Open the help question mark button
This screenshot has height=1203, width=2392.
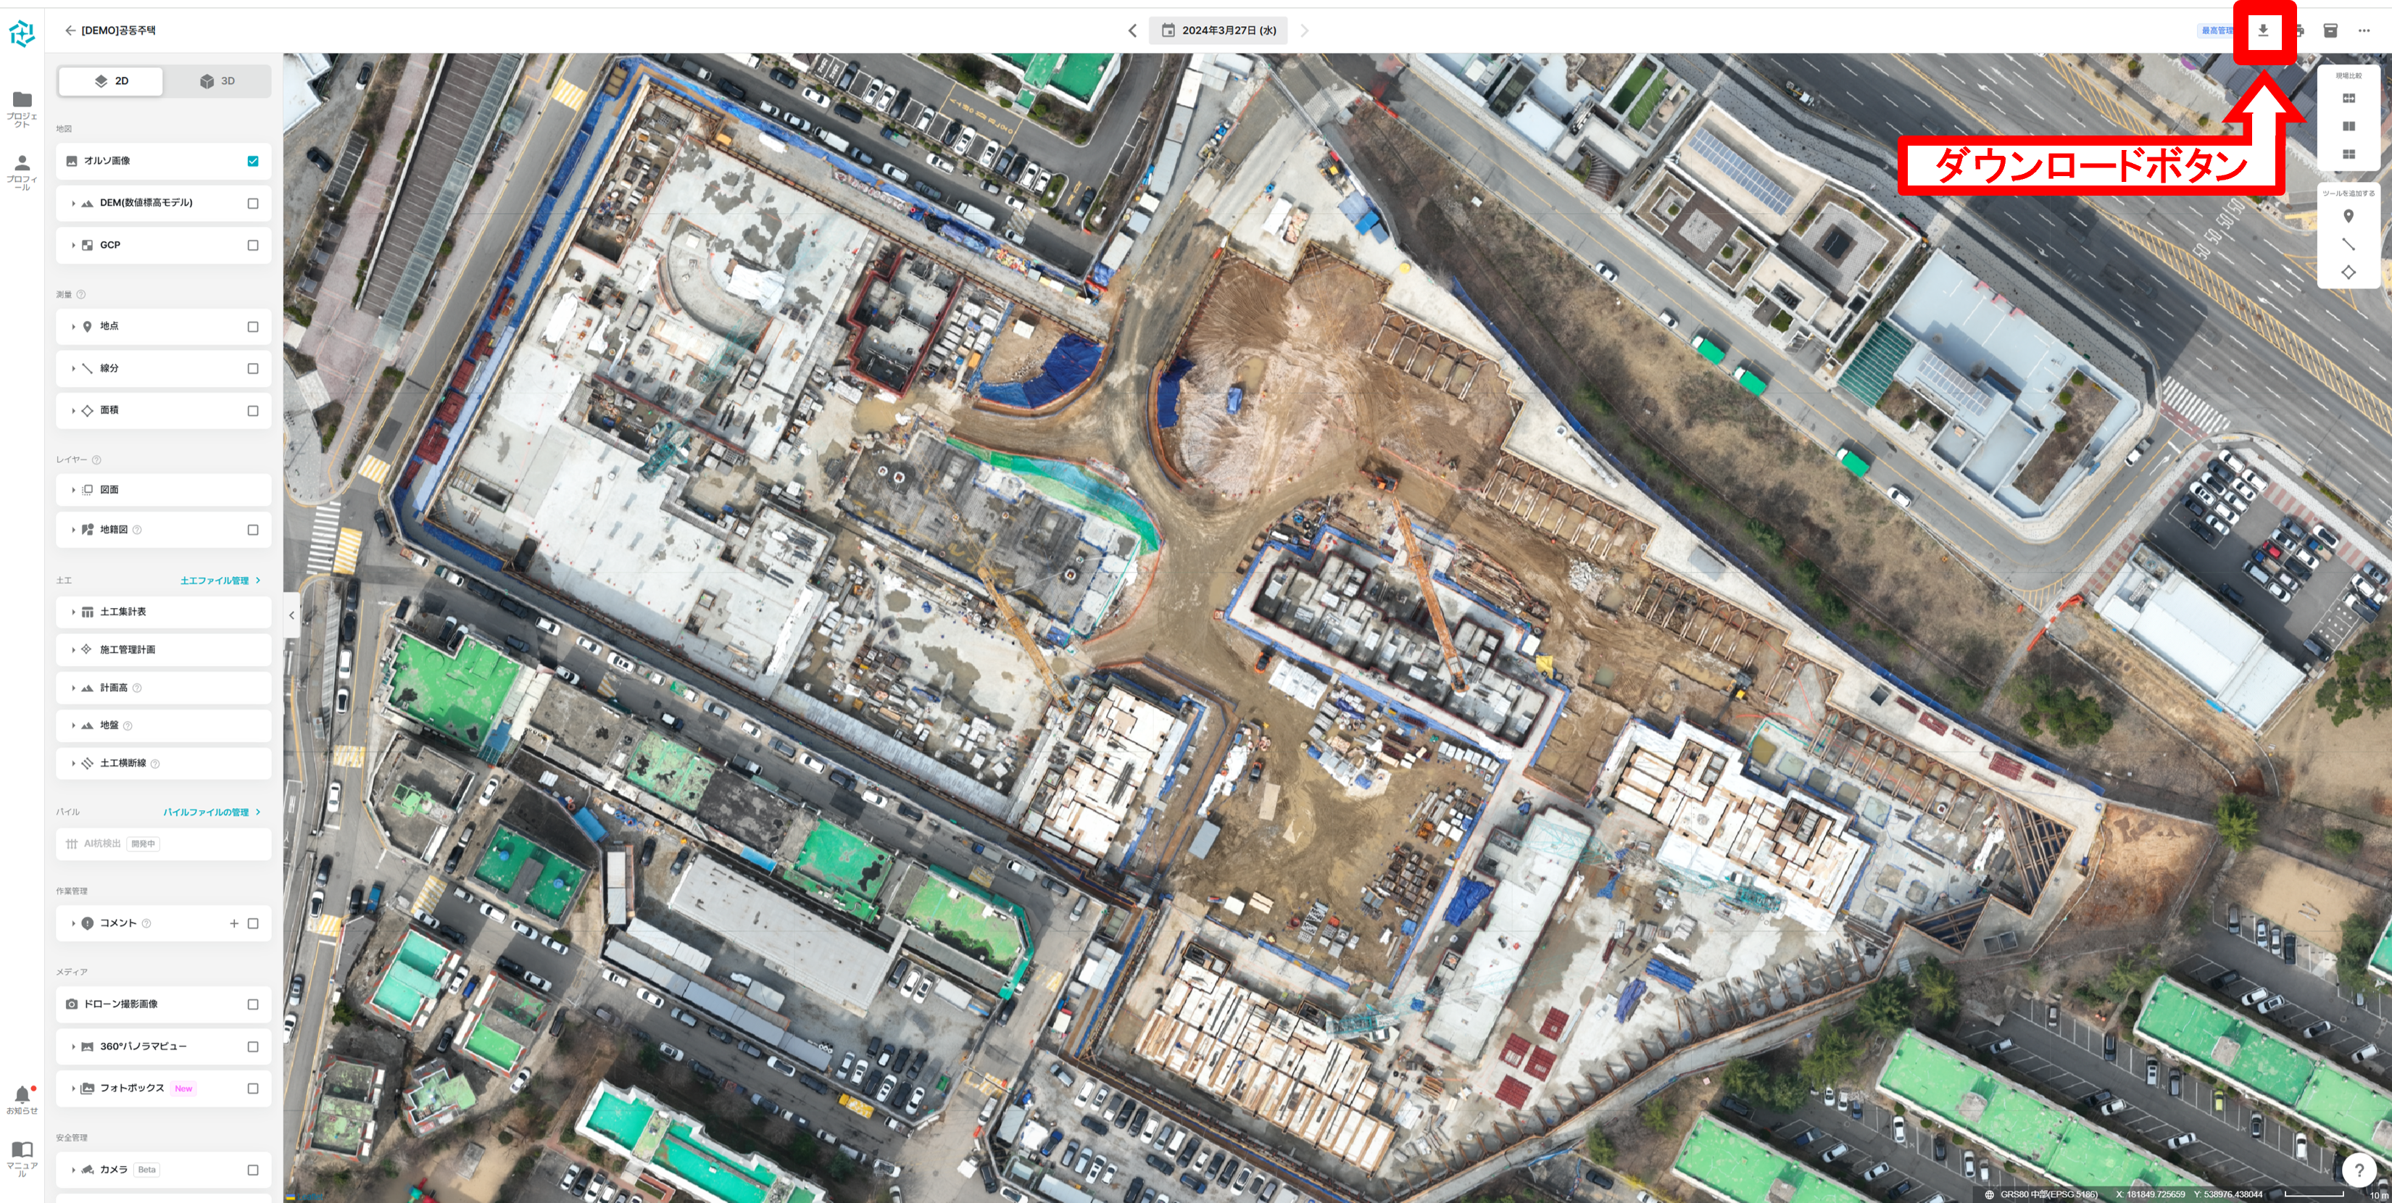click(x=2359, y=1170)
